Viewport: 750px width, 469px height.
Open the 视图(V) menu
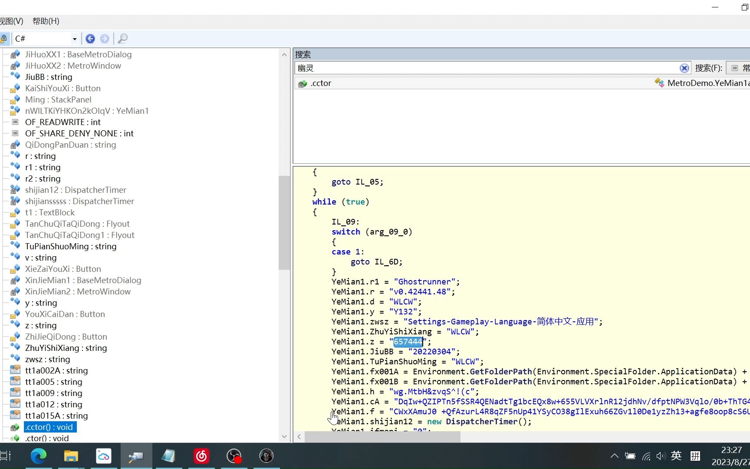[12, 21]
